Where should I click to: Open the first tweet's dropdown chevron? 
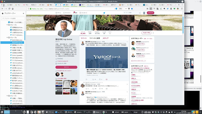[127, 42]
